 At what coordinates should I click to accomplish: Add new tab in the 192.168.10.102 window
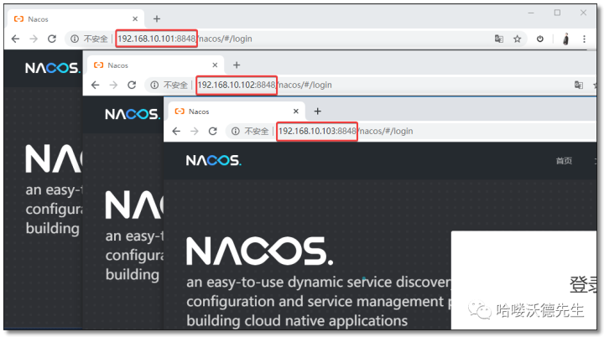point(237,65)
